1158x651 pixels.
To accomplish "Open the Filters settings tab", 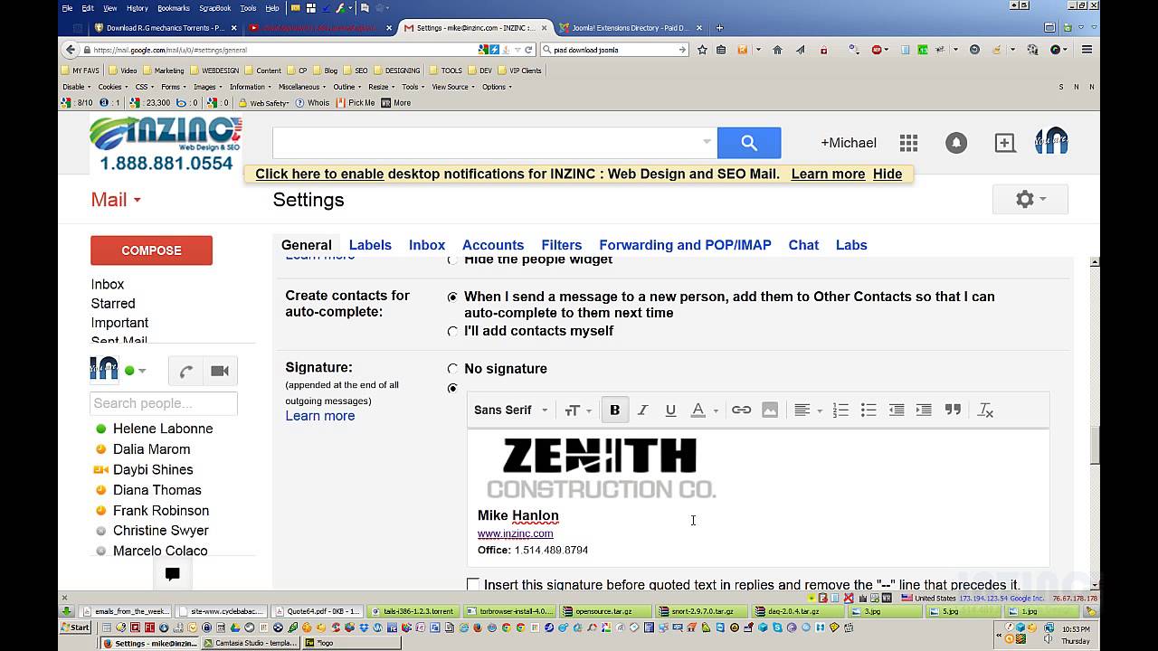I will (x=562, y=245).
